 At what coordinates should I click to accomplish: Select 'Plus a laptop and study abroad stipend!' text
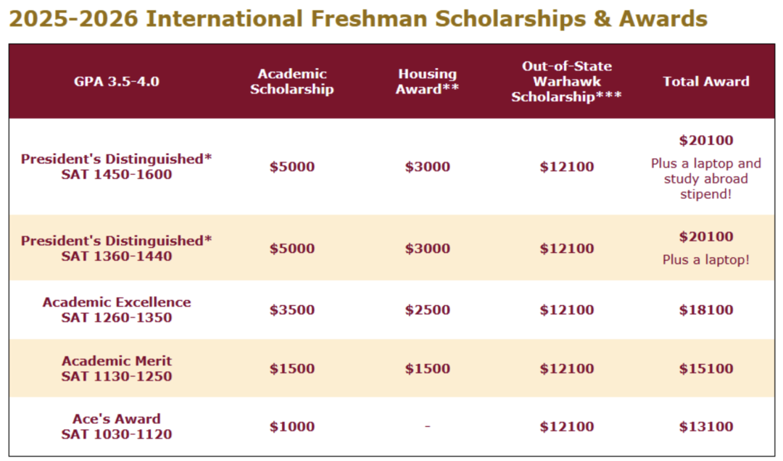click(706, 179)
